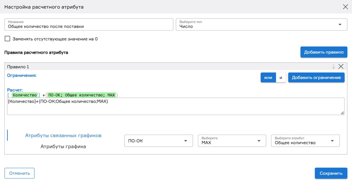352x187 pixels.
Task: Close the Настройка расчетного атрибута dialog
Action: pyautogui.click(x=346, y=7)
